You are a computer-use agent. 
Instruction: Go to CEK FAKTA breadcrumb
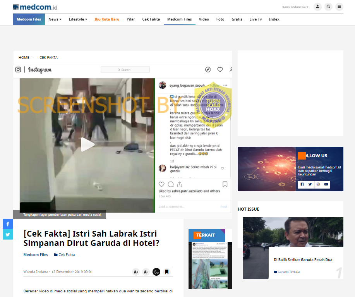pos(49,57)
